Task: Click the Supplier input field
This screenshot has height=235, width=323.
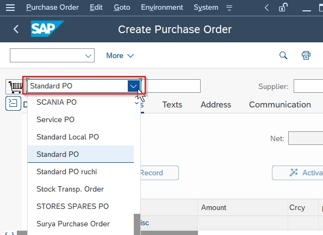Action: tap(308, 86)
